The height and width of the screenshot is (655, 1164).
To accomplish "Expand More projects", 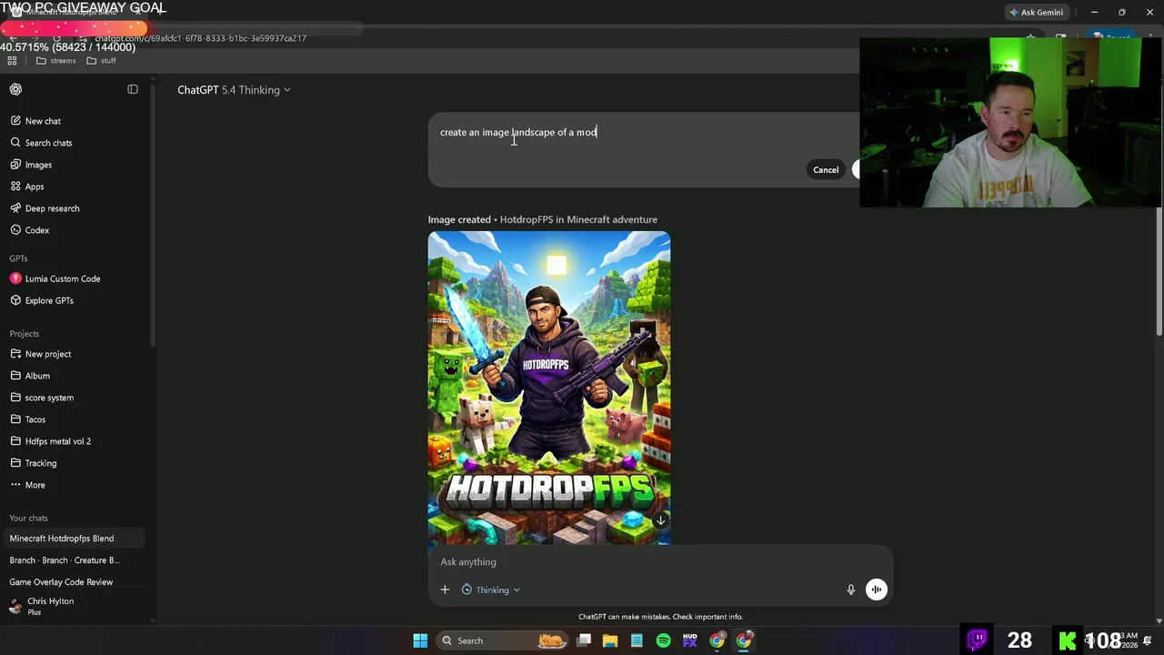I will tap(35, 485).
